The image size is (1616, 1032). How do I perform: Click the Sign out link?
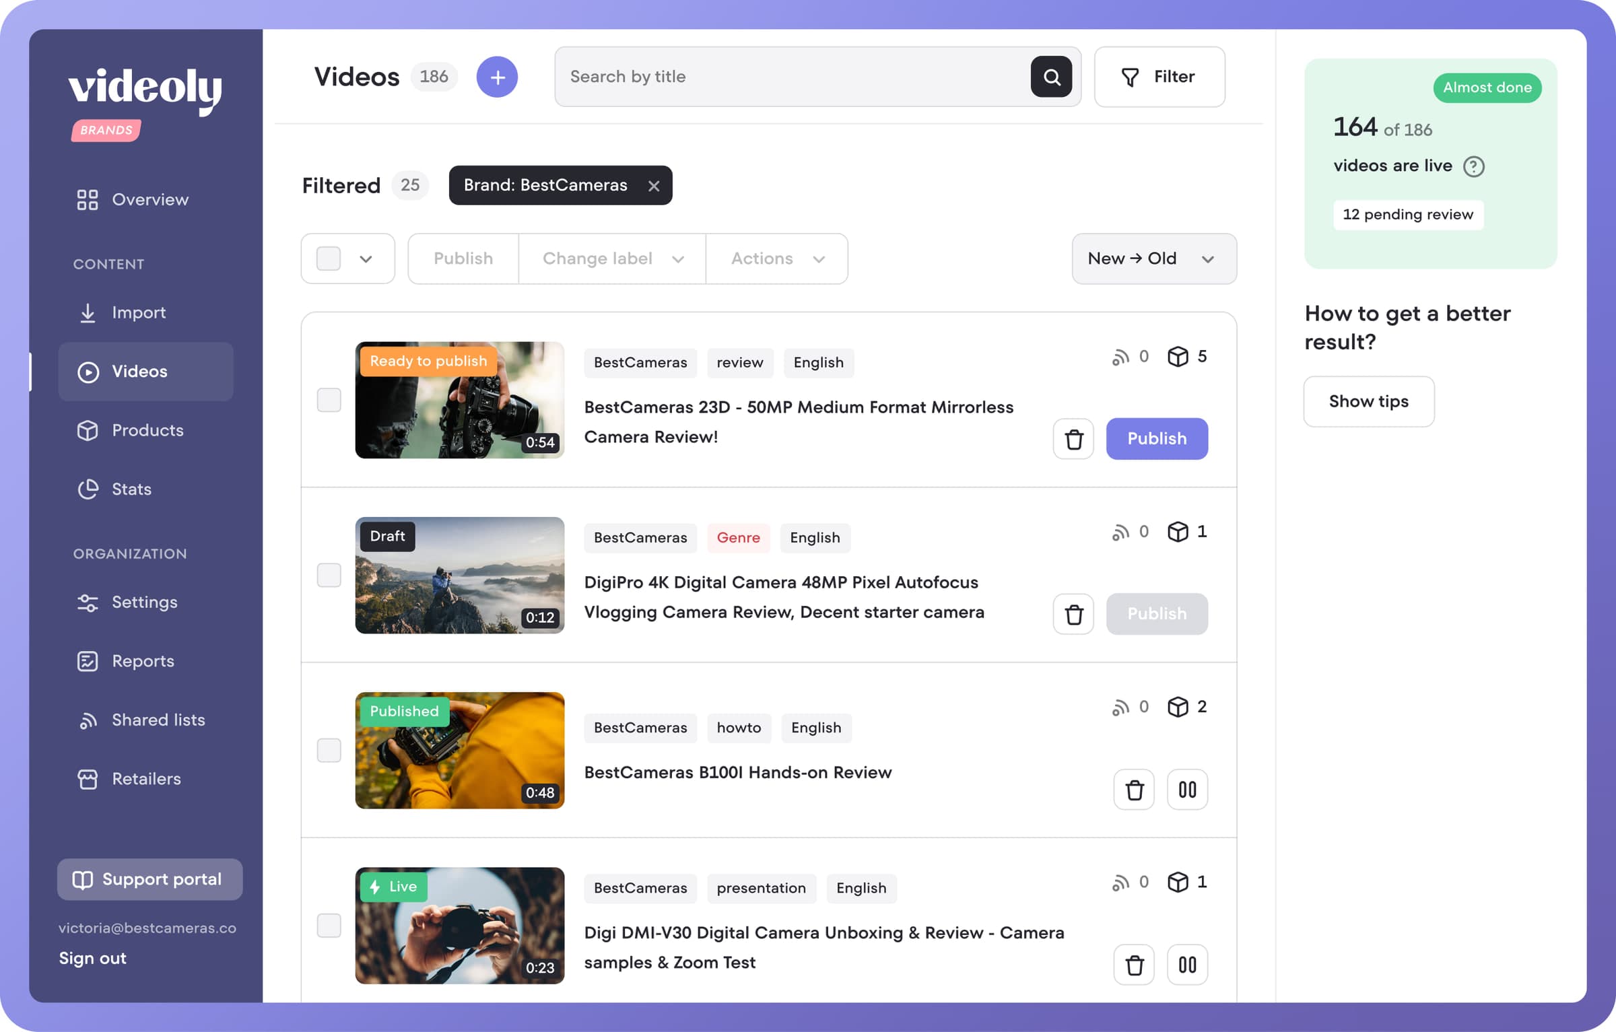click(x=92, y=959)
